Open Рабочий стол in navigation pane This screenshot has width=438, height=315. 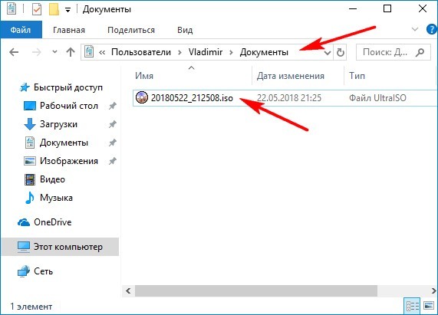(x=69, y=106)
